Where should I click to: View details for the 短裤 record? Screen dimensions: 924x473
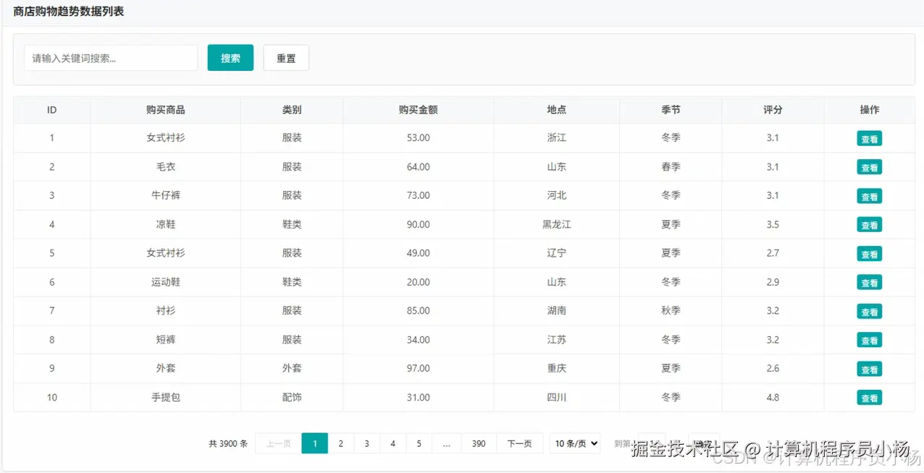(869, 339)
